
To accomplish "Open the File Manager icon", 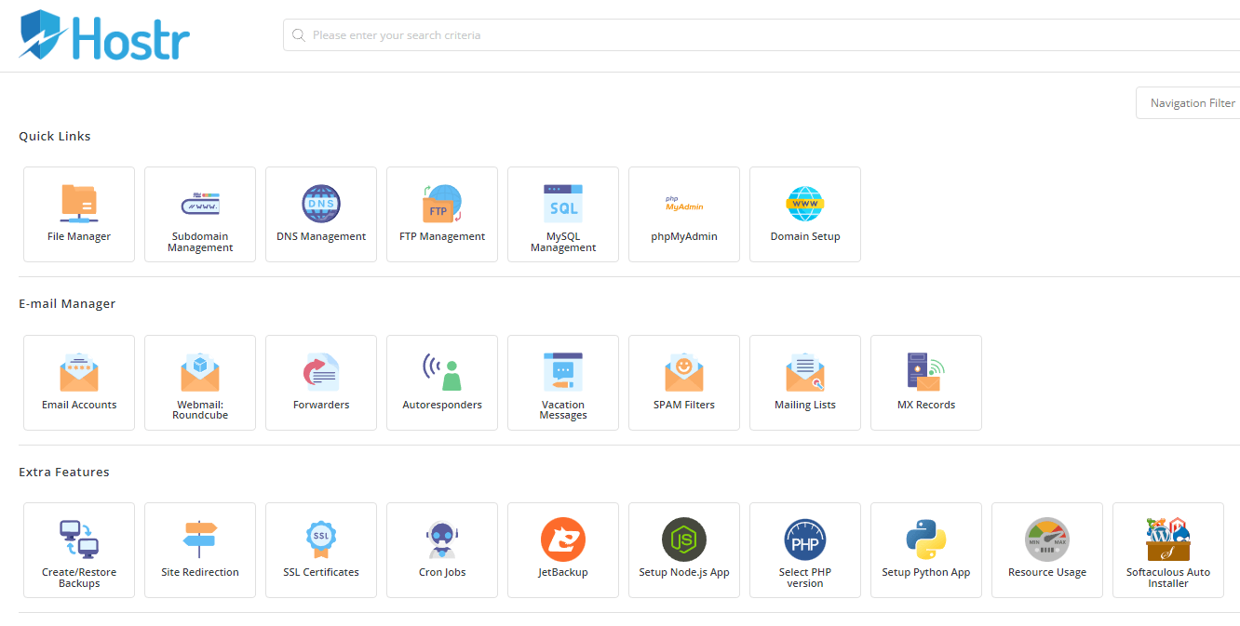I will [79, 204].
